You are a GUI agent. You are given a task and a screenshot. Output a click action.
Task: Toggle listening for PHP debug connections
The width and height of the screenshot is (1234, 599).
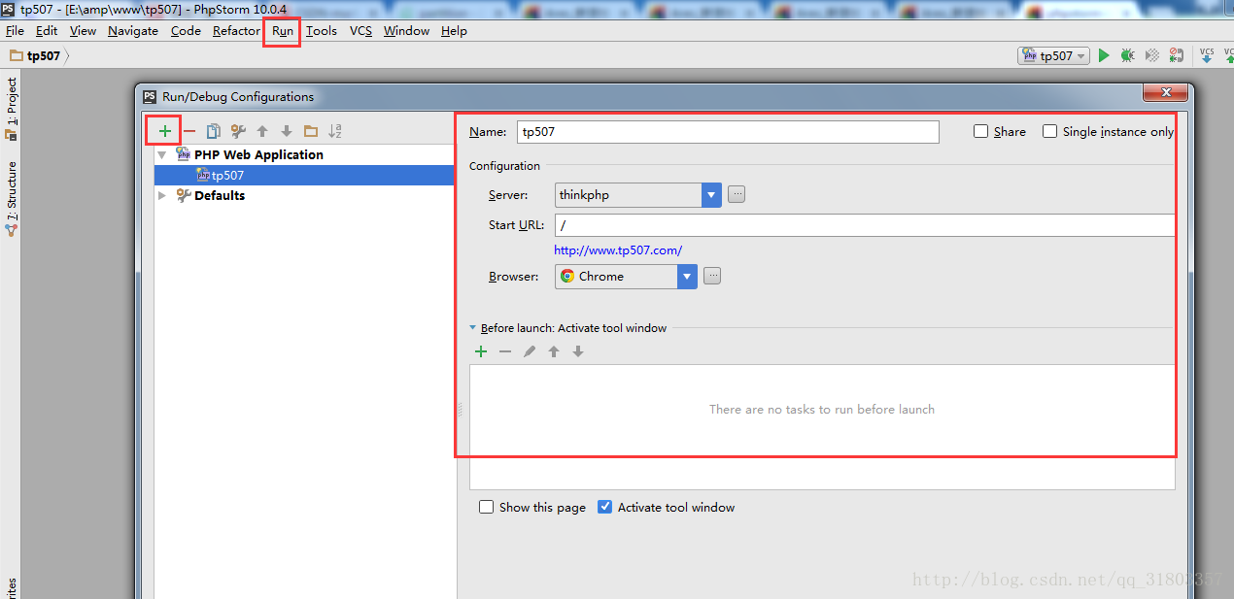(1176, 55)
